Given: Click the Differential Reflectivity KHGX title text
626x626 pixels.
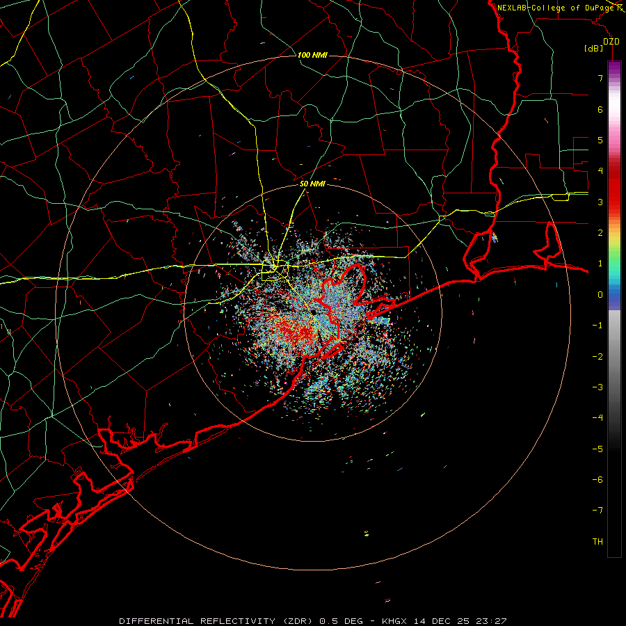Looking at the screenshot, I should (312, 621).
